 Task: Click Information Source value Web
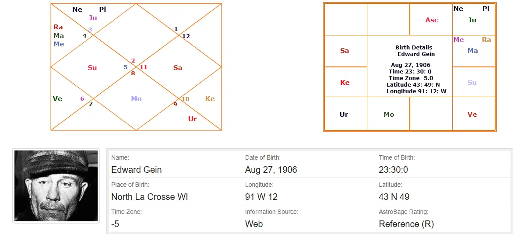coord(254,224)
